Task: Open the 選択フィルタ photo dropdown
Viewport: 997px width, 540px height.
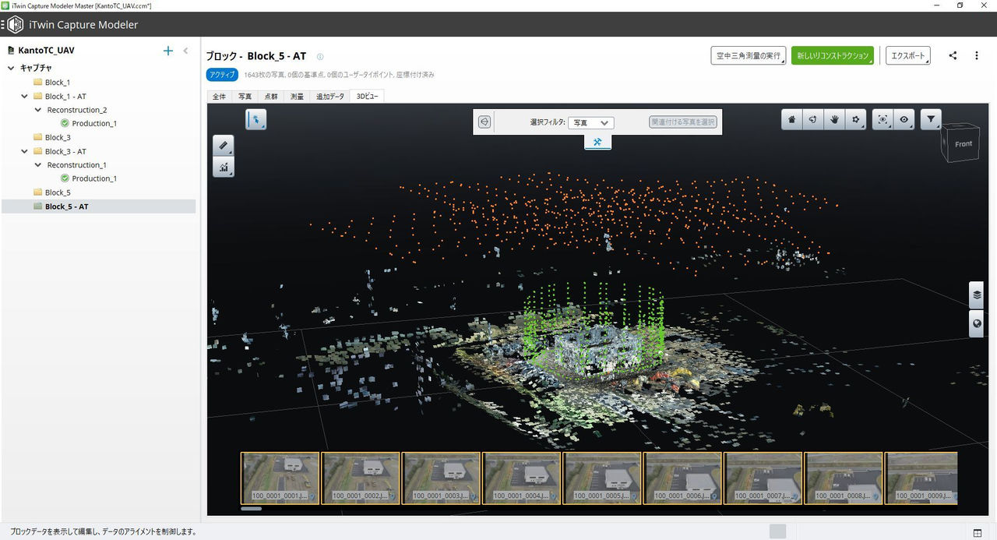Action: [x=591, y=122]
